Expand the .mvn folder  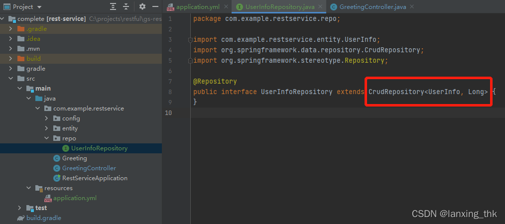click(10, 49)
